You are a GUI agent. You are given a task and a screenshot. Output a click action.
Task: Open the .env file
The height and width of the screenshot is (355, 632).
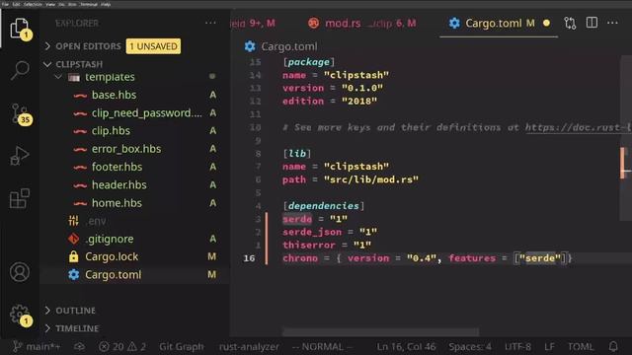click(x=96, y=221)
